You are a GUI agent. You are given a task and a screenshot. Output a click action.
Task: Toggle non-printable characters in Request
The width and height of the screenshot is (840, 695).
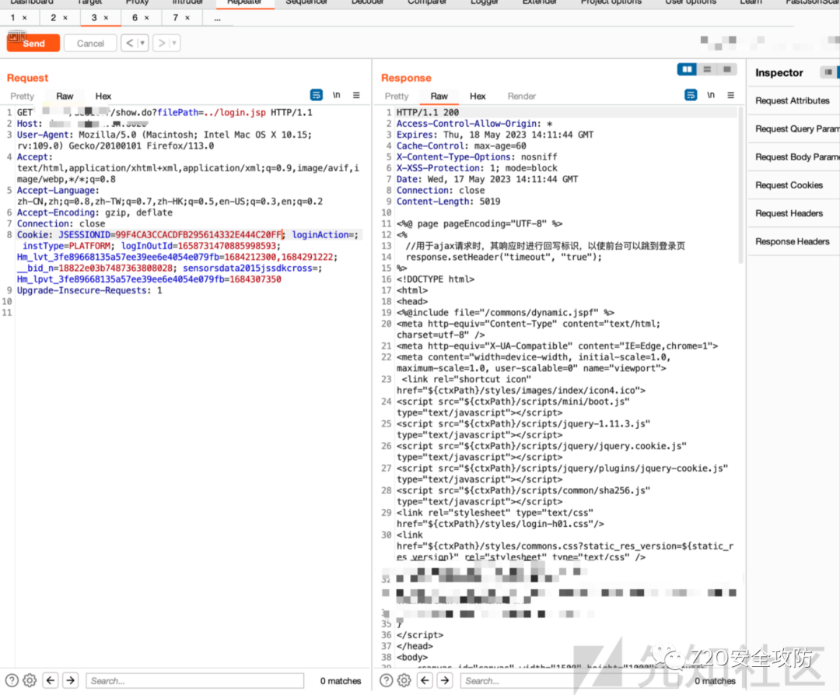point(337,95)
